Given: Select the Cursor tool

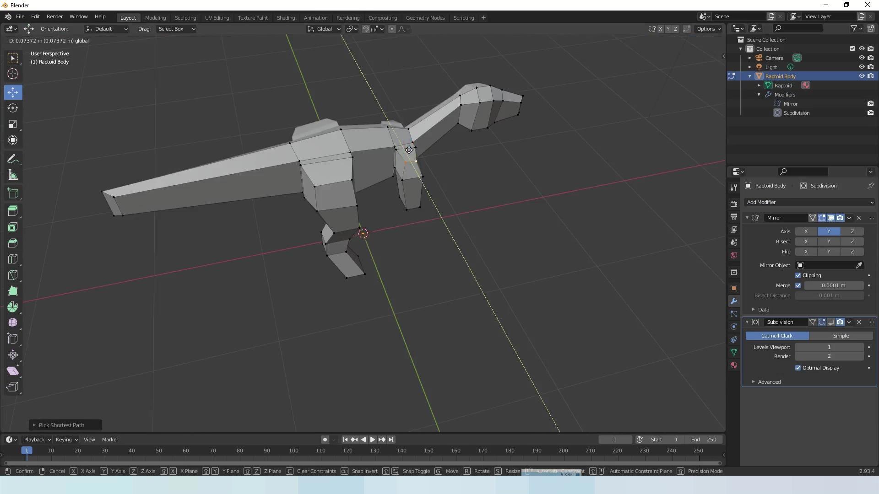Looking at the screenshot, I should click(13, 74).
